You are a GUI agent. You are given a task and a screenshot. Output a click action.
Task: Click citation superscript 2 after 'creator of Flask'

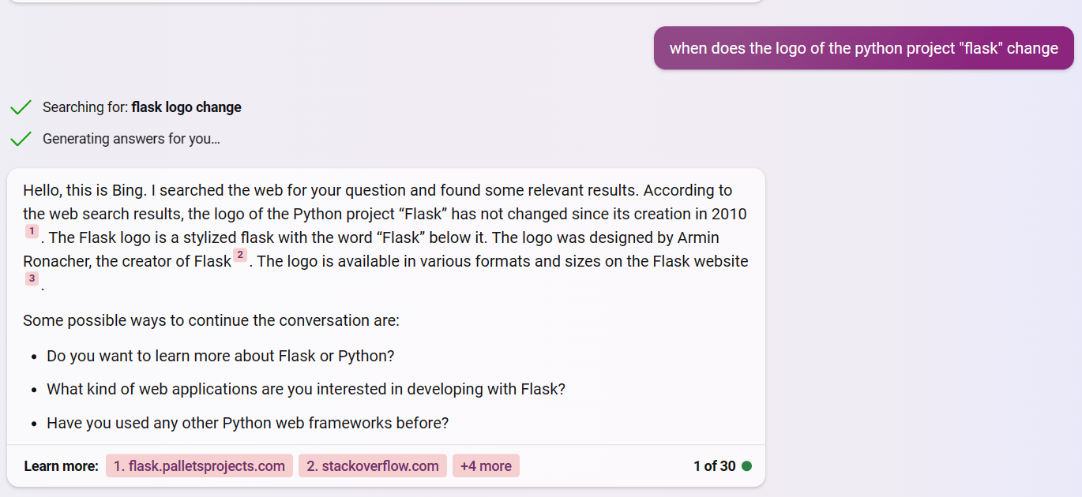(x=240, y=255)
